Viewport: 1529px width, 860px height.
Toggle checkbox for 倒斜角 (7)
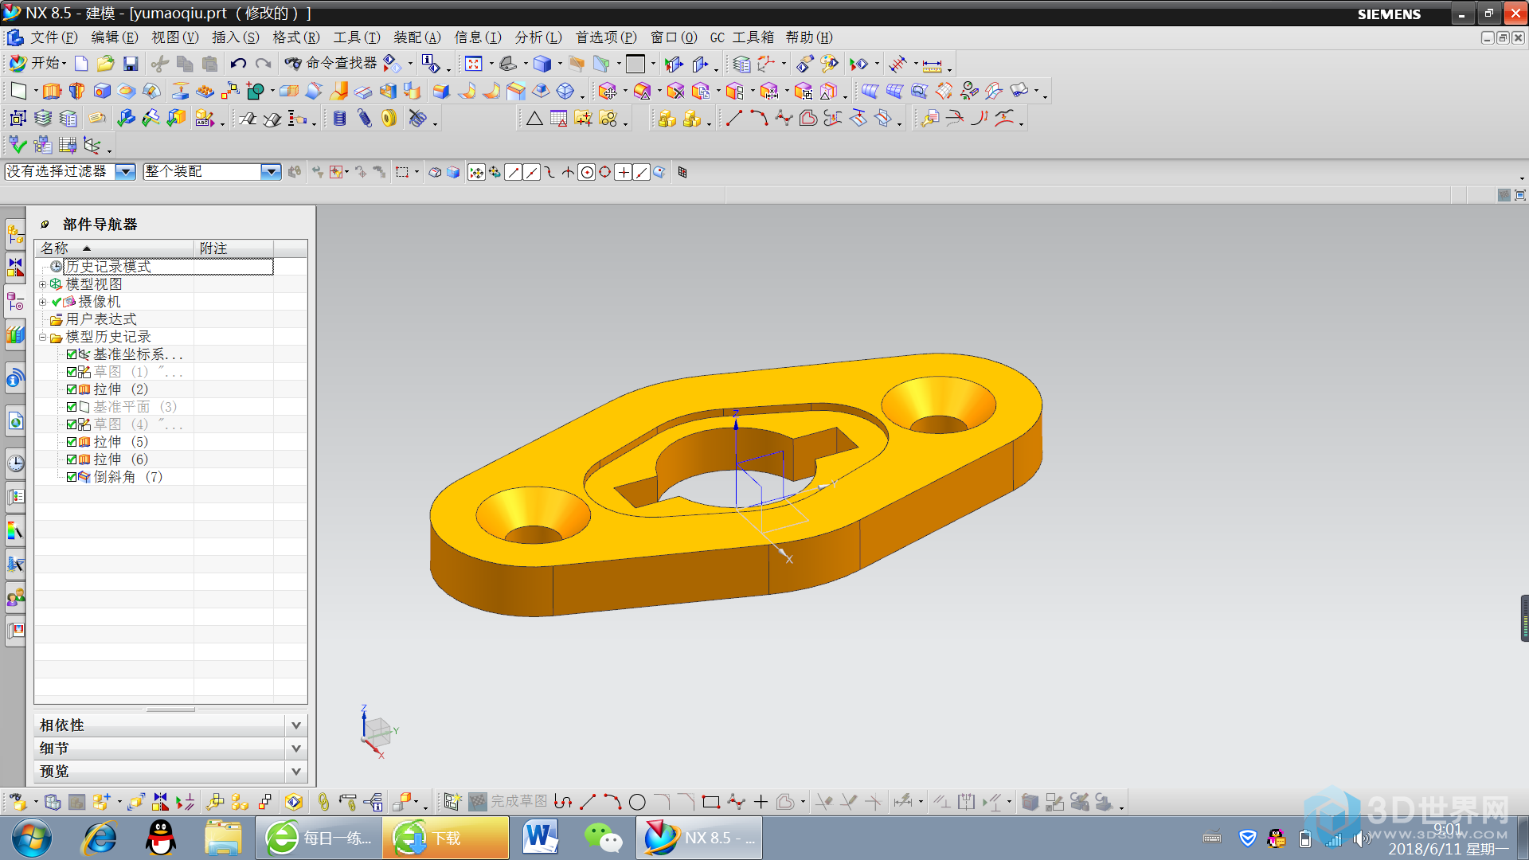click(x=72, y=477)
